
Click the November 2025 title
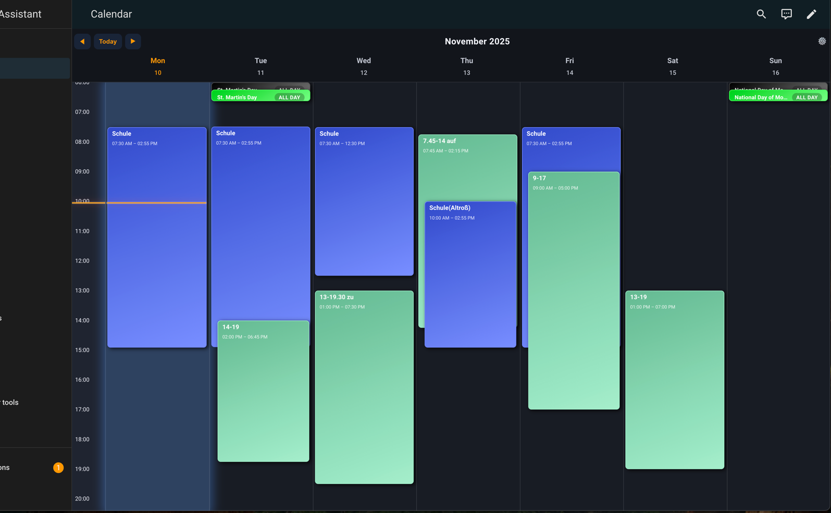pos(477,42)
